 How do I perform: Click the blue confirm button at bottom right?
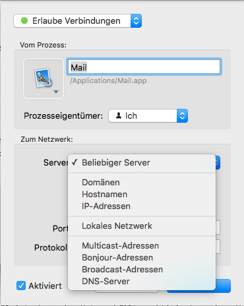(x=223, y=286)
